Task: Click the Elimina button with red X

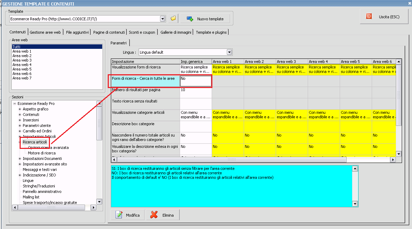Action: pyautogui.click(x=163, y=215)
